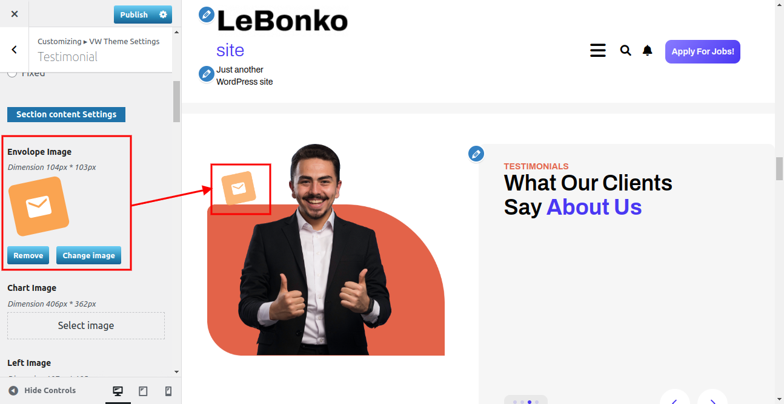Remove the Envelope Image

click(28, 255)
